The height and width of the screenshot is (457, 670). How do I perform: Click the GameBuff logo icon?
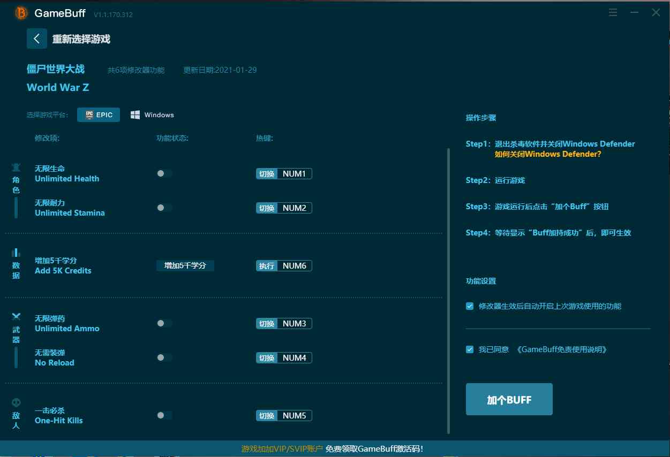click(21, 13)
